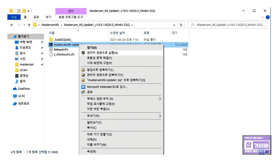Unpin 바탕 화면 via its pin icon

42,42
